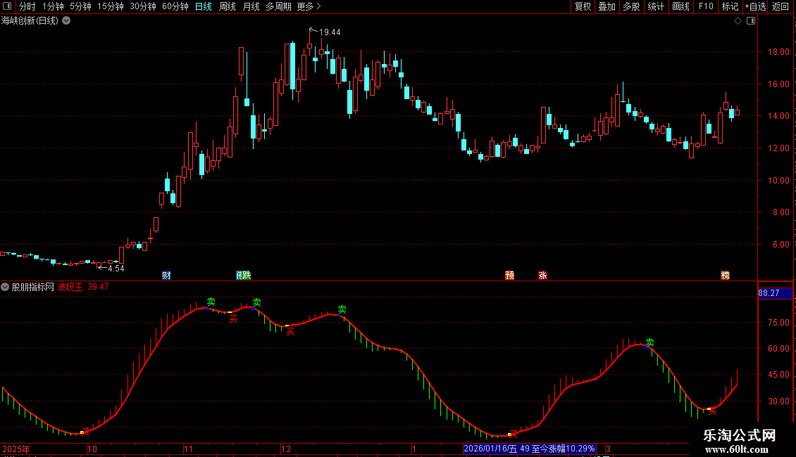Open the 画线 drawing tools
796x457 pixels.
680,6
